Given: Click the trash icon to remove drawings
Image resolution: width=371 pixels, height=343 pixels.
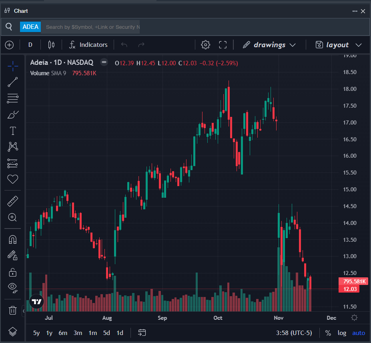Looking at the screenshot, I should click(x=13, y=310).
